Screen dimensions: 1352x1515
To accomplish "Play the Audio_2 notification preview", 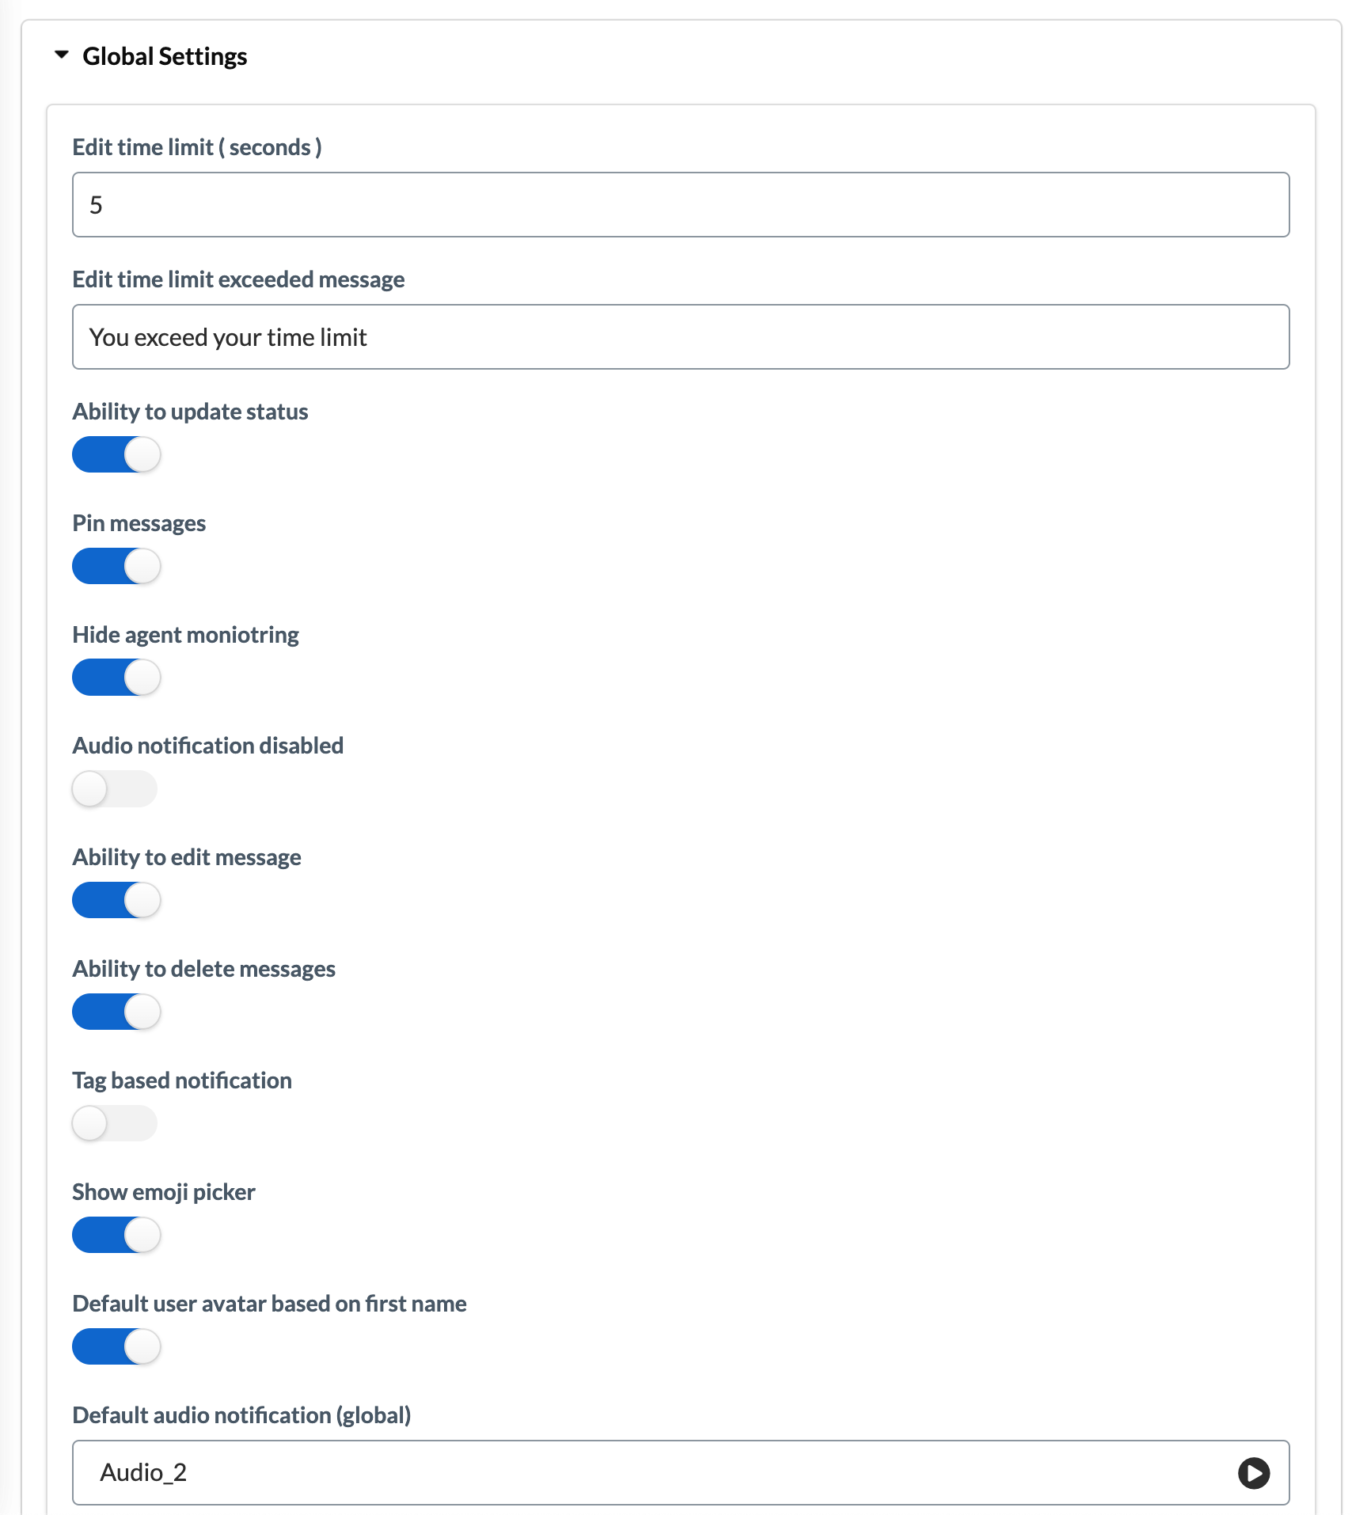I will point(1253,1473).
